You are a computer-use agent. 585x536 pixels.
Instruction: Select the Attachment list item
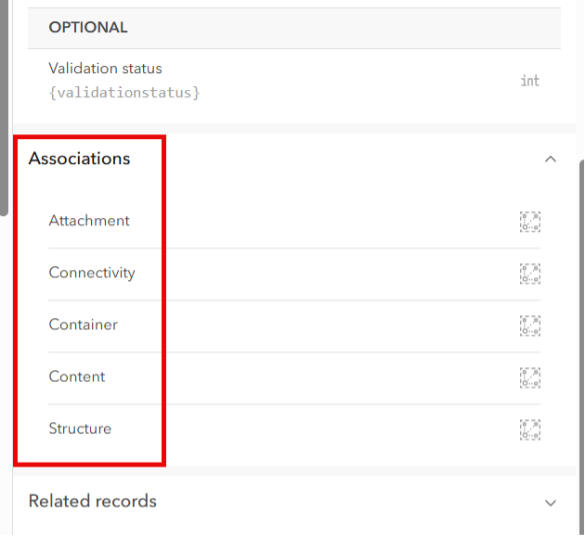(x=89, y=221)
